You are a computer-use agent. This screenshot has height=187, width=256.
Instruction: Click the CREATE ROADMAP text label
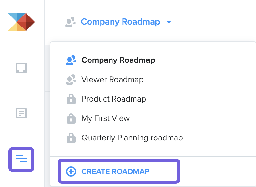tap(115, 171)
